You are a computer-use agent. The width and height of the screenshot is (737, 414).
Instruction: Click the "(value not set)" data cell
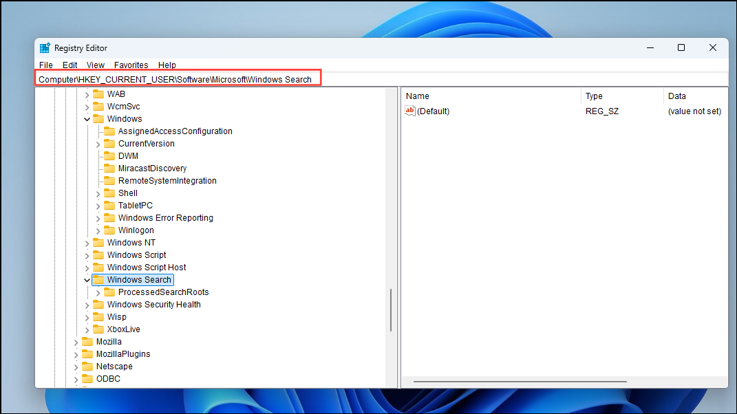click(694, 111)
